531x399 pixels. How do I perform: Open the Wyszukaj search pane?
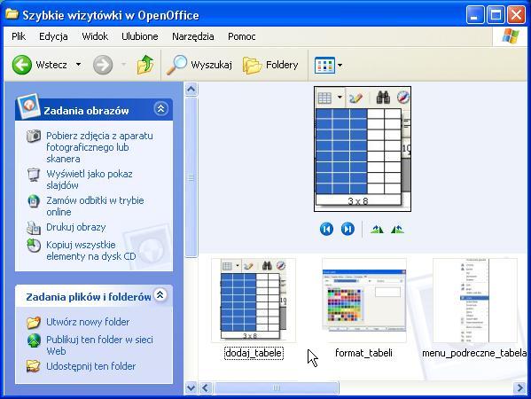(x=199, y=65)
